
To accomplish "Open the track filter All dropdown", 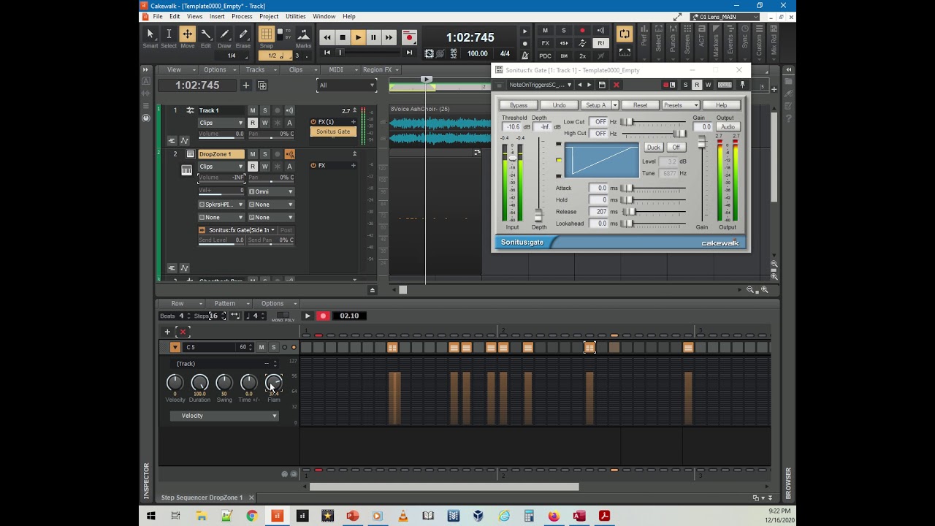I will coord(346,85).
